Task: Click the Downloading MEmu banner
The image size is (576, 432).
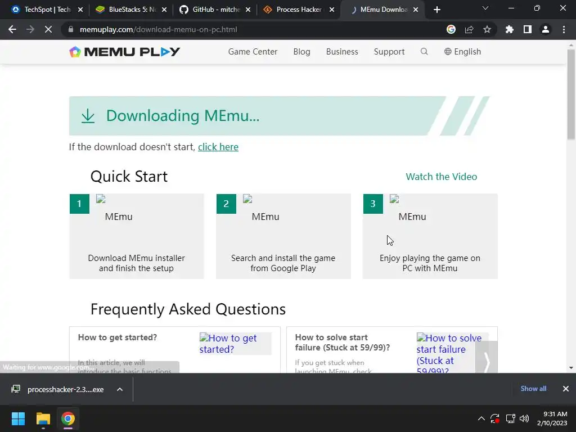Action: (x=279, y=116)
